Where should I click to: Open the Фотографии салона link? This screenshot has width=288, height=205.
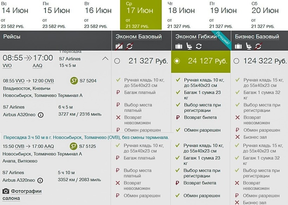pos(26,194)
